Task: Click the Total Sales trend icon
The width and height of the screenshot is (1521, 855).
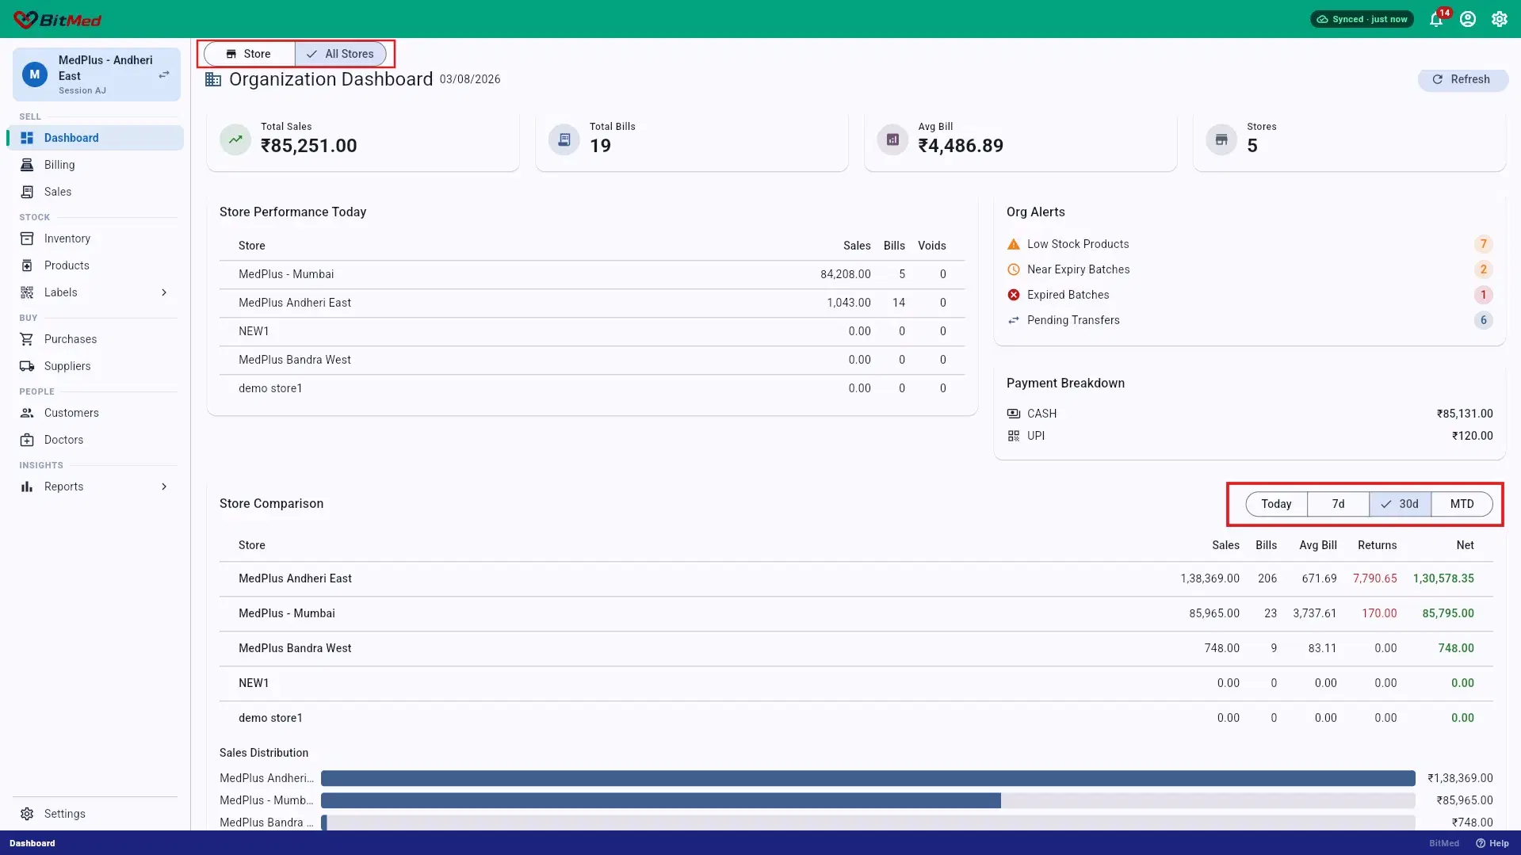Action: click(235, 139)
